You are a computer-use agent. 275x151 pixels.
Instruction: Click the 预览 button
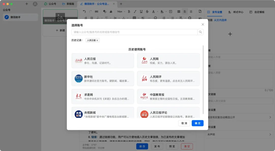[x=172, y=146]
